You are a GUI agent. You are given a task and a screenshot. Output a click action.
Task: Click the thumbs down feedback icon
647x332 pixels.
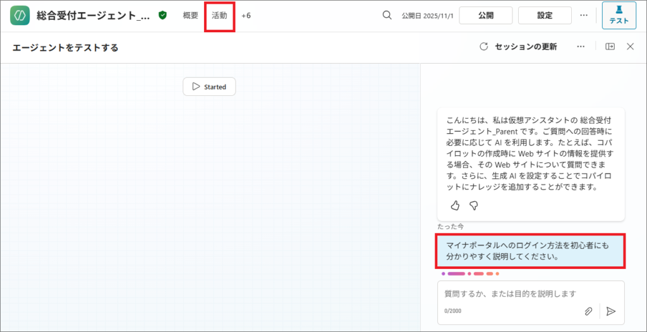tap(474, 205)
